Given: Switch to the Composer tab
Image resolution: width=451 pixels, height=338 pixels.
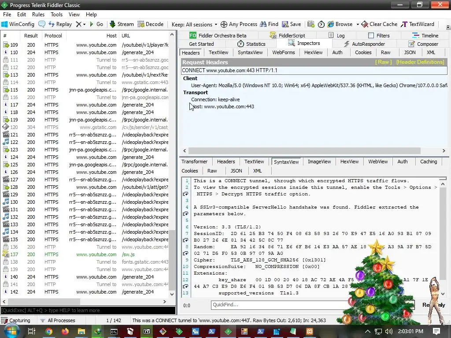Looking at the screenshot, I should (423, 44).
